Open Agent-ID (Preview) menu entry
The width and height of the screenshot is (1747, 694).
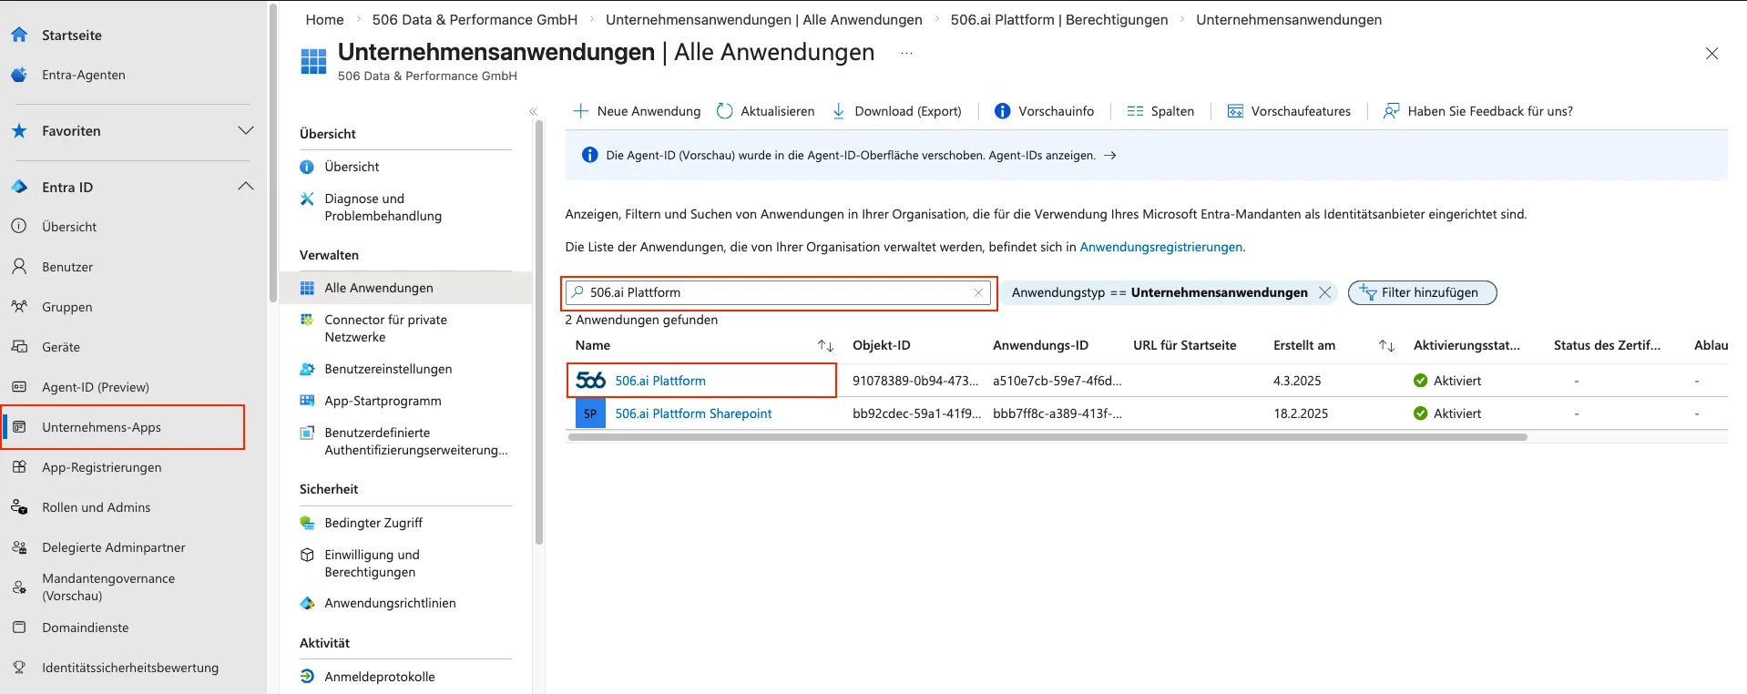click(x=96, y=387)
